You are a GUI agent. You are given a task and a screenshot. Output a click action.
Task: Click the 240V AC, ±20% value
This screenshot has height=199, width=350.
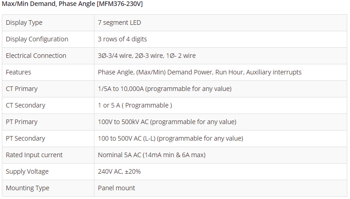(x=119, y=171)
